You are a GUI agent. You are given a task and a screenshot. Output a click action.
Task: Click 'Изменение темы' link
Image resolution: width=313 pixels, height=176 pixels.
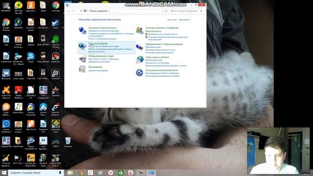tap(153, 47)
